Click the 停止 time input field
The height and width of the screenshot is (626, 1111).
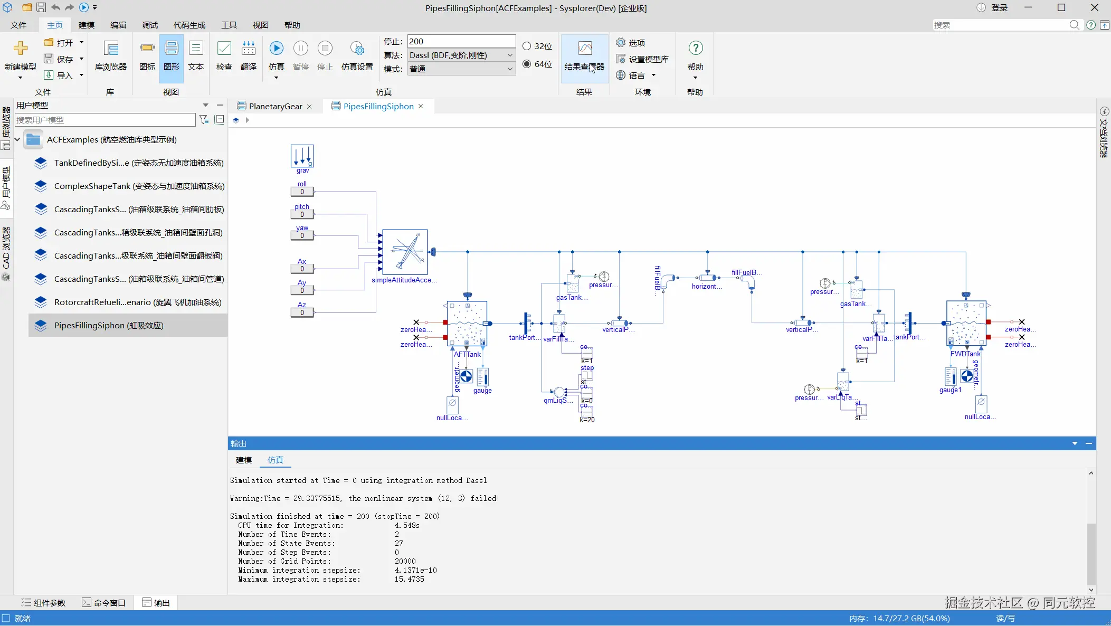461,42
